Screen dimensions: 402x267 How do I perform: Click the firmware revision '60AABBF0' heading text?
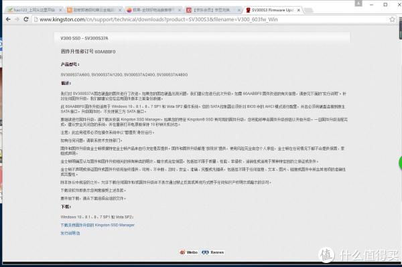(x=88, y=52)
